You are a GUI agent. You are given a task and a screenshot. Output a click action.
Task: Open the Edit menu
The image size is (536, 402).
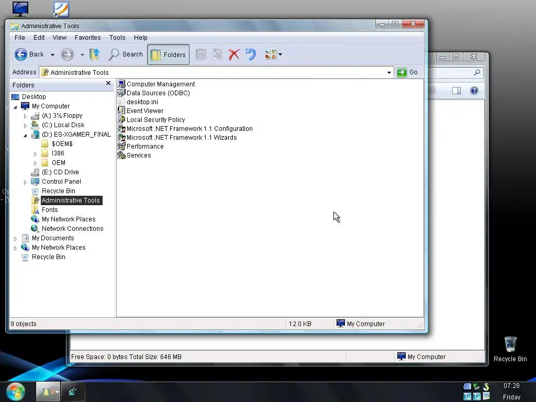pos(39,38)
